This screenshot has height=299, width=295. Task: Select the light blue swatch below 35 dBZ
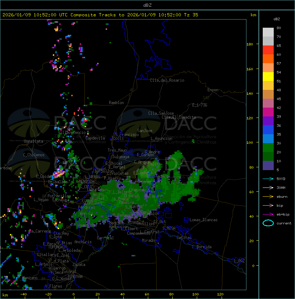pos(268,138)
